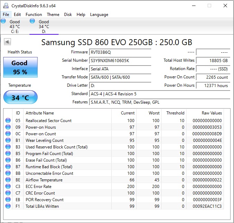
Task: Select the C: E: disk tab
Action: 15,26
